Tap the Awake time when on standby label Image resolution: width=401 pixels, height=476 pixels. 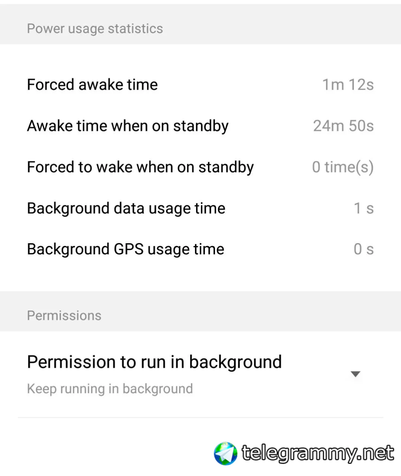[x=128, y=126]
